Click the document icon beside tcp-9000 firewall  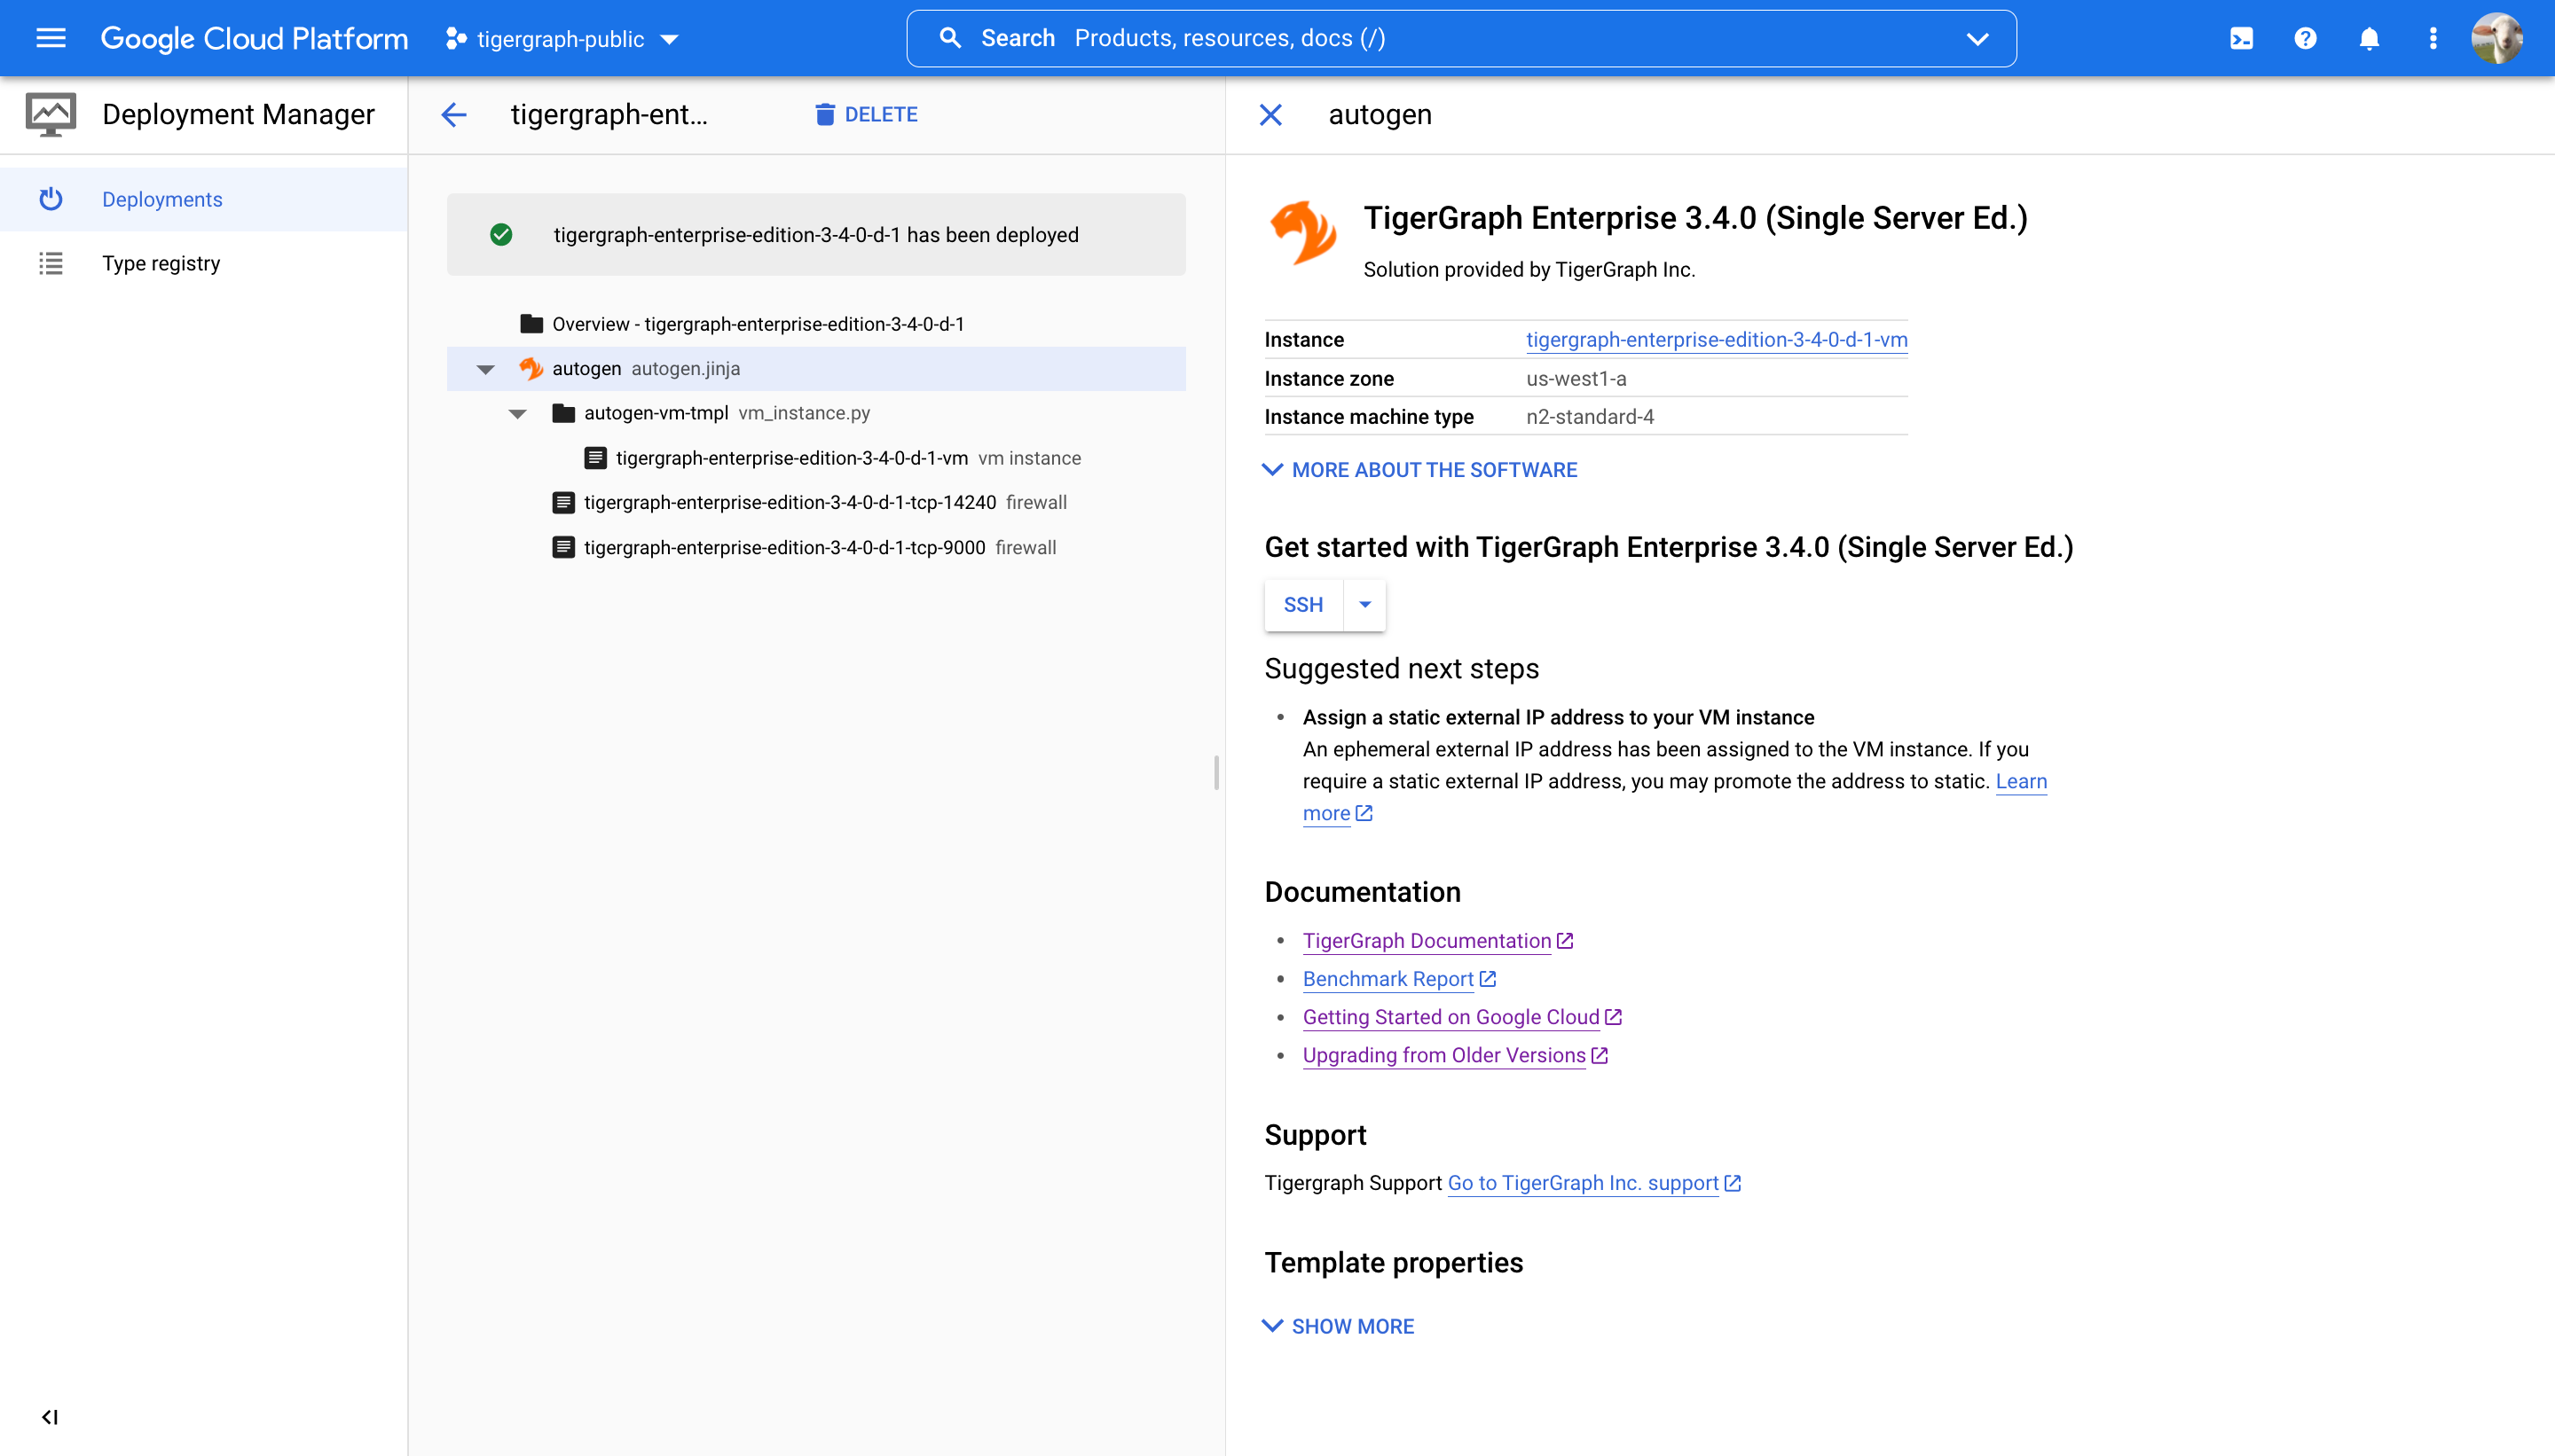[x=564, y=547]
